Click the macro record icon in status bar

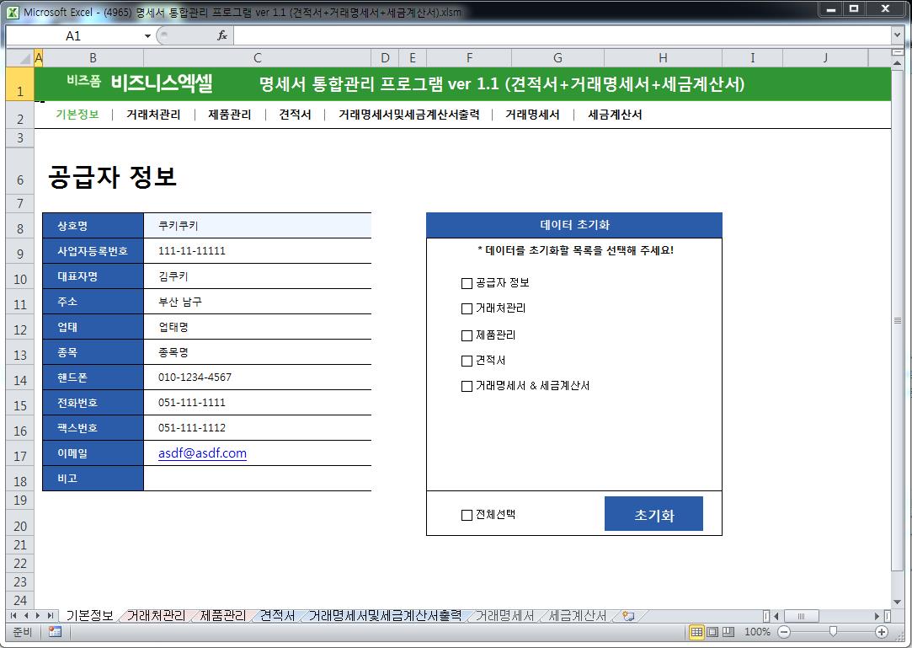[x=55, y=632]
